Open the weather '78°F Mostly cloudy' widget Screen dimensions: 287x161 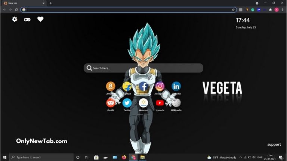click(x=222, y=157)
